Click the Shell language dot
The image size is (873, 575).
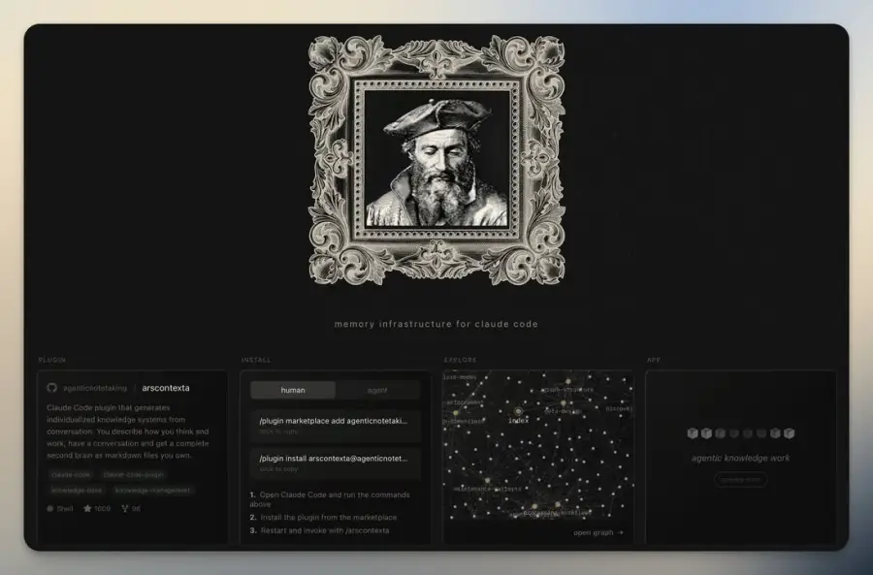[50, 508]
